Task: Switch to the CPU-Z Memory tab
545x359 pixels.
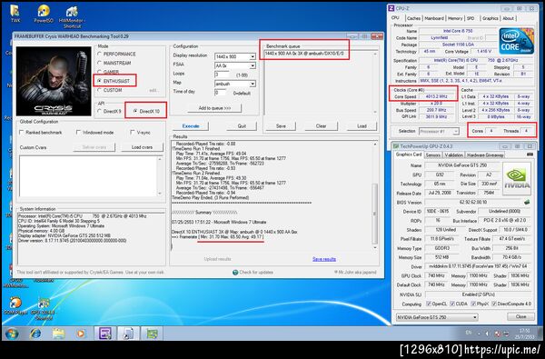Action: [455, 18]
